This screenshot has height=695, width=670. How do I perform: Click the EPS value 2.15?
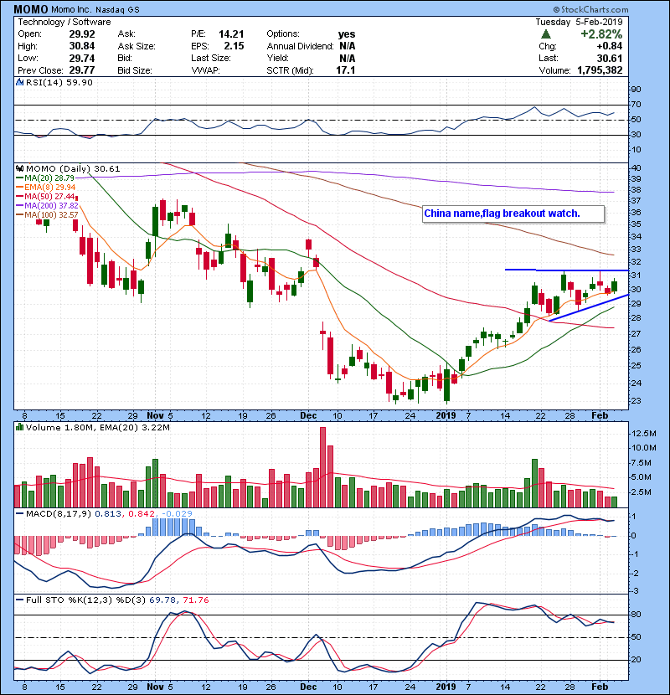pos(234,46)
